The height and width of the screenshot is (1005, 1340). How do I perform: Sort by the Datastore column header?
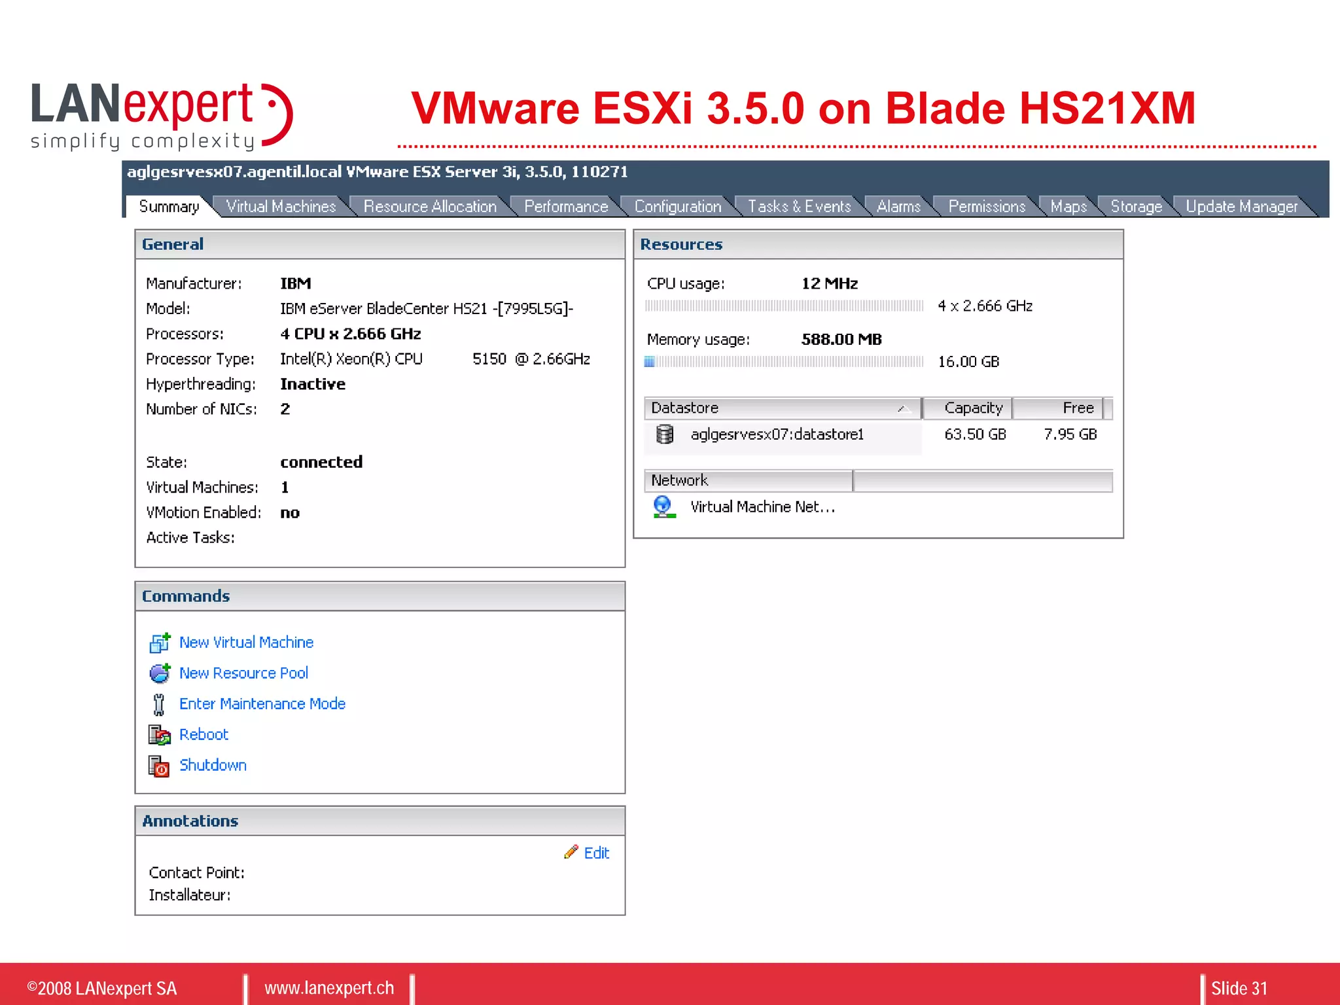[x=783, y=408]
